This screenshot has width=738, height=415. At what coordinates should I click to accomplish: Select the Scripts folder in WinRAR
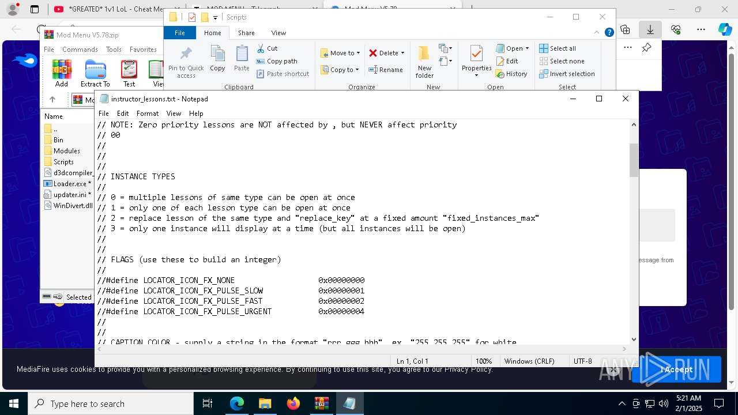(63, 162)
